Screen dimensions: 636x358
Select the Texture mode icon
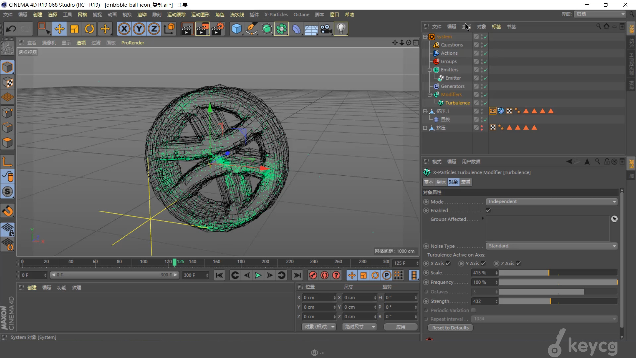click(7, 83)
